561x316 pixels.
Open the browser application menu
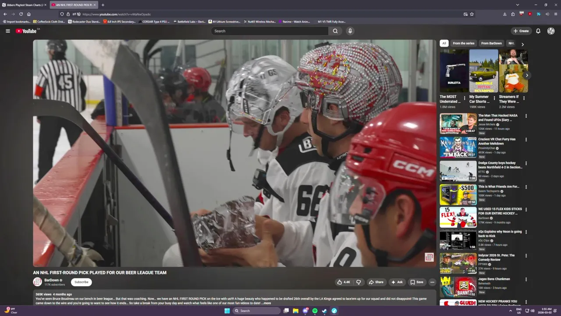(556, 14)
